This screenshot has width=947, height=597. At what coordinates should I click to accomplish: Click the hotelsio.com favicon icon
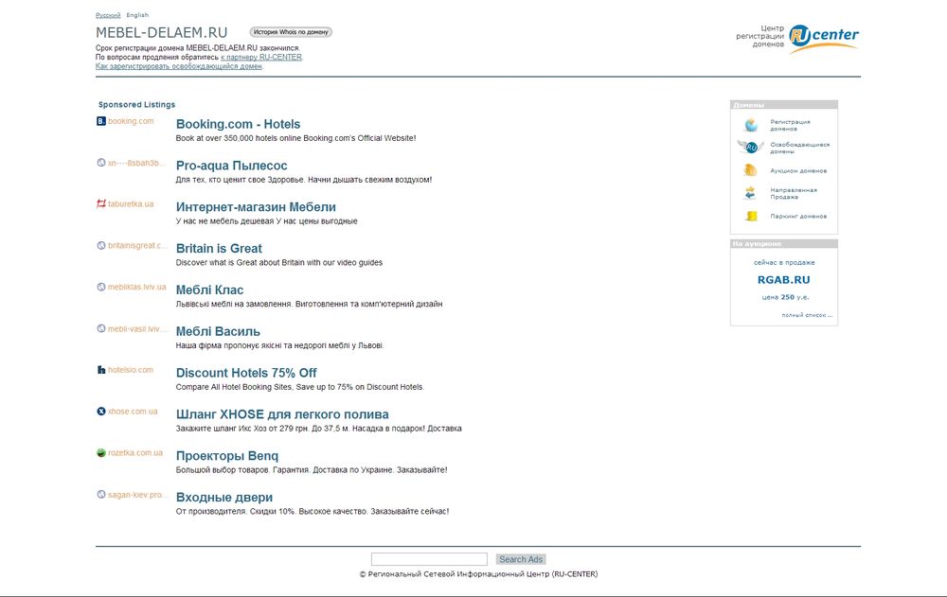[x=101, y=370]
